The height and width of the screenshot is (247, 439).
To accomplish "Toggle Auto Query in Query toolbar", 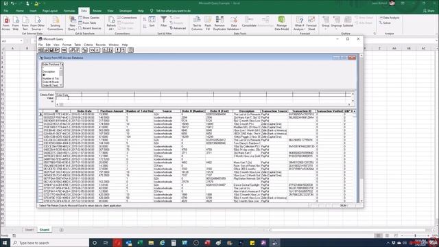I will click(123, 50).
